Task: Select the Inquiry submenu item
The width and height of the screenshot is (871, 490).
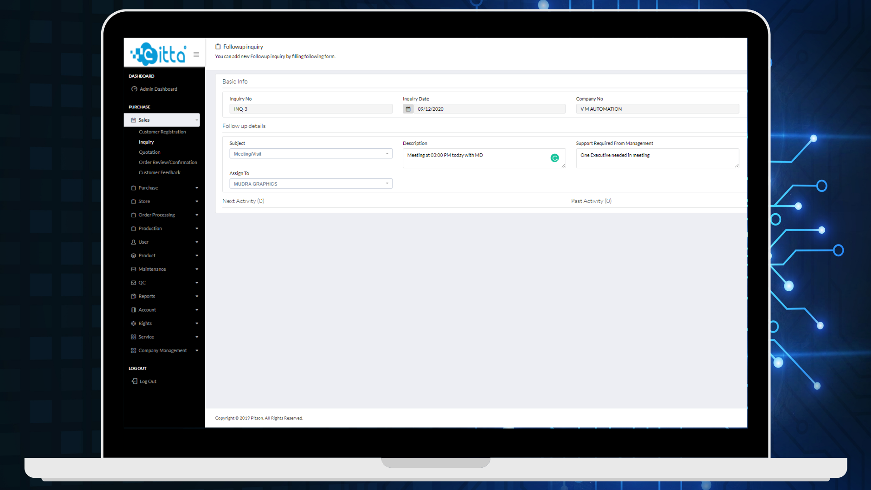Action: pos(146,142)
